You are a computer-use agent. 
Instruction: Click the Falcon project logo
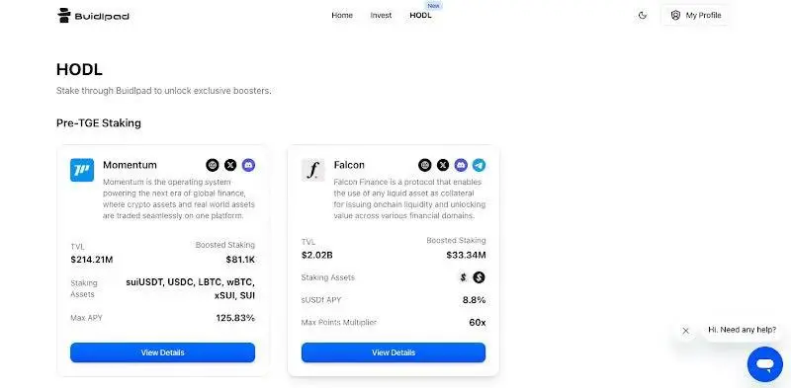click(312, 170)
